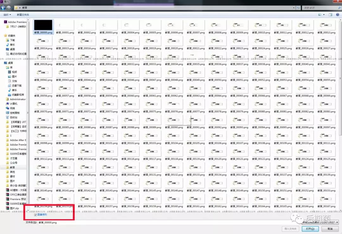Image resolution: width=342 pixels, height=234 pixels.
Task: Click the Forward navigation arrow button
Action: (x=9, y=8)
